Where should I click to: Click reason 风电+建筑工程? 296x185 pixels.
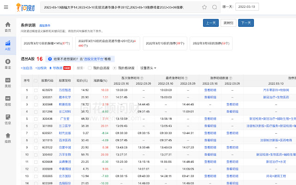276,176
